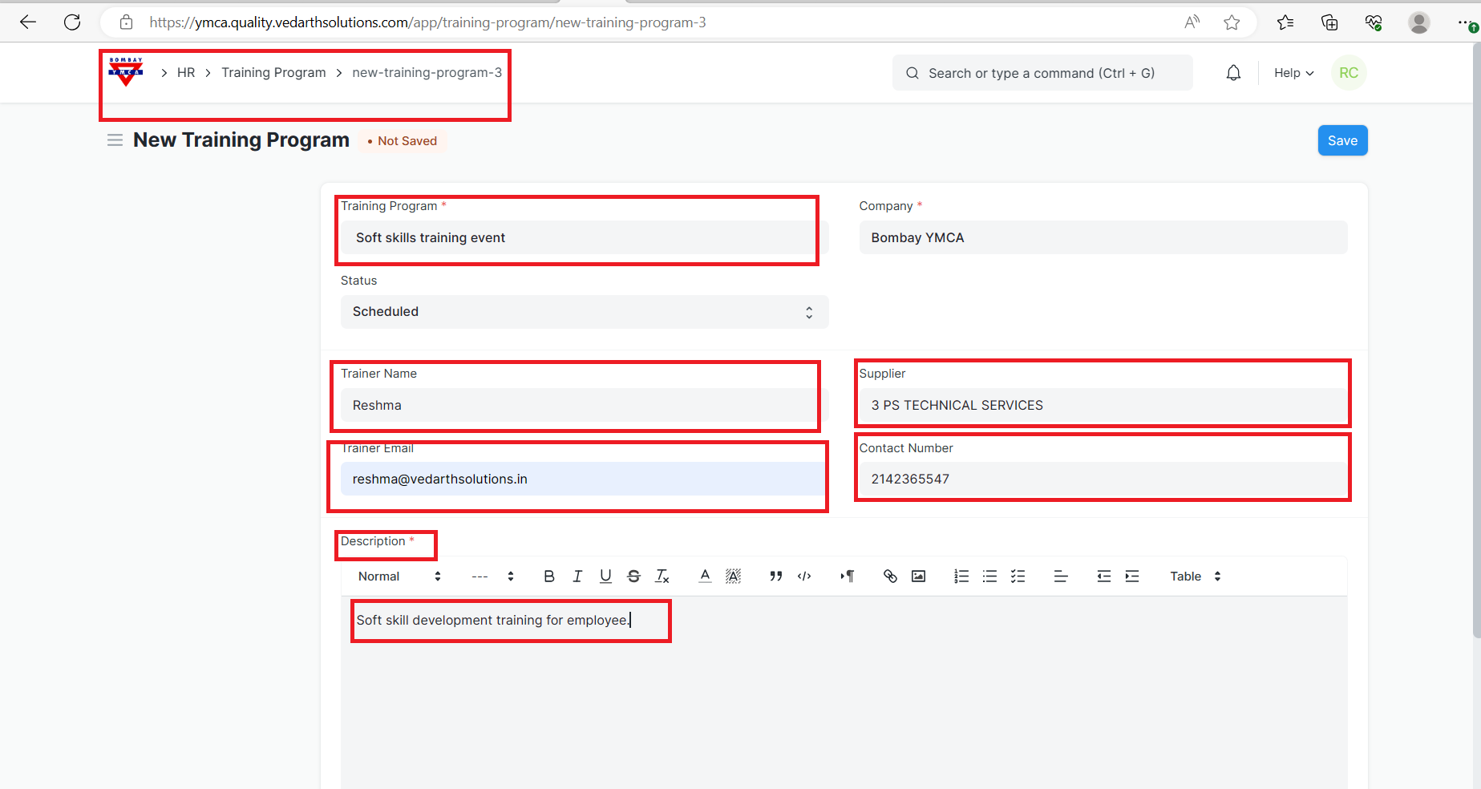This screenshot has height=789, width=1481.
Task: Insert a code block in the description
Action: pyautogui.click(x=804, y=577)
